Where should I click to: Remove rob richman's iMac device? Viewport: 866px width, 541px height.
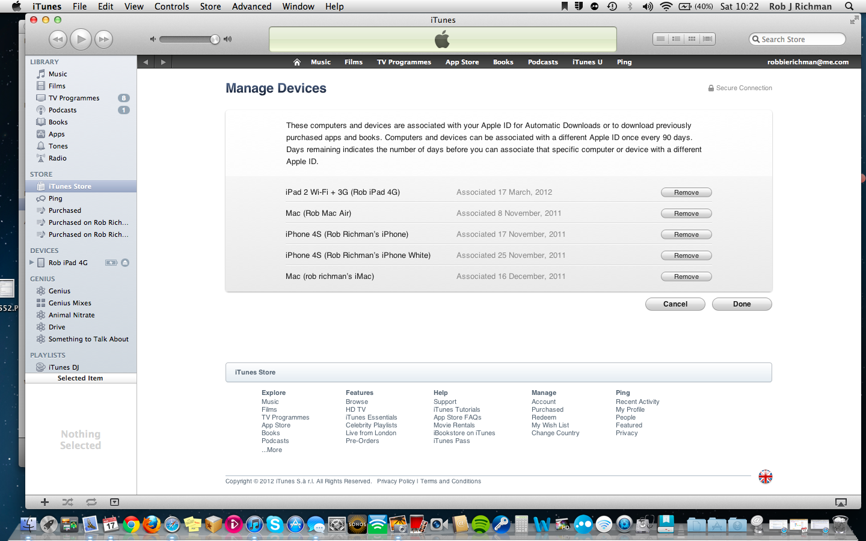[686, 277]
